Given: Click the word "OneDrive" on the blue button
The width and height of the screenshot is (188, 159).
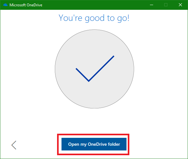Looking at the screenshot, I should coord(97,144).
